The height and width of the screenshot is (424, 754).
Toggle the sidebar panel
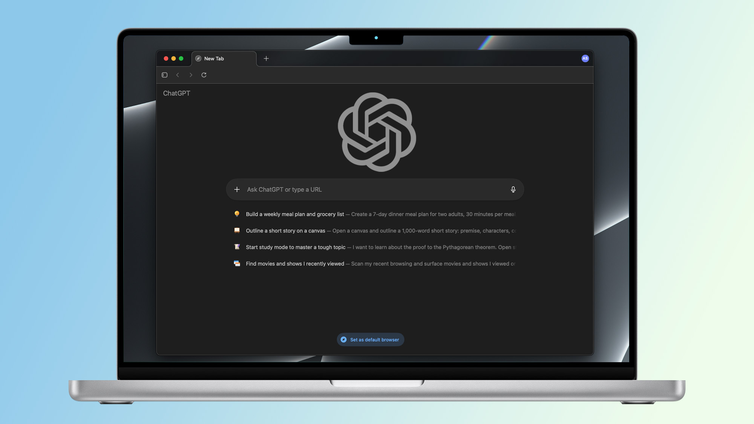tap(164, 75)
